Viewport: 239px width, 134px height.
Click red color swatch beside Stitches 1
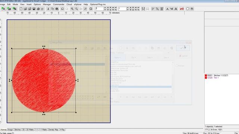tap(206, 75)
